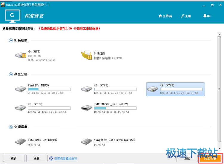Open the 深度恢复模块教程 tutorial link
Image resolution: width=224 pixels, height=164 pixels.
tap(66, 158)
